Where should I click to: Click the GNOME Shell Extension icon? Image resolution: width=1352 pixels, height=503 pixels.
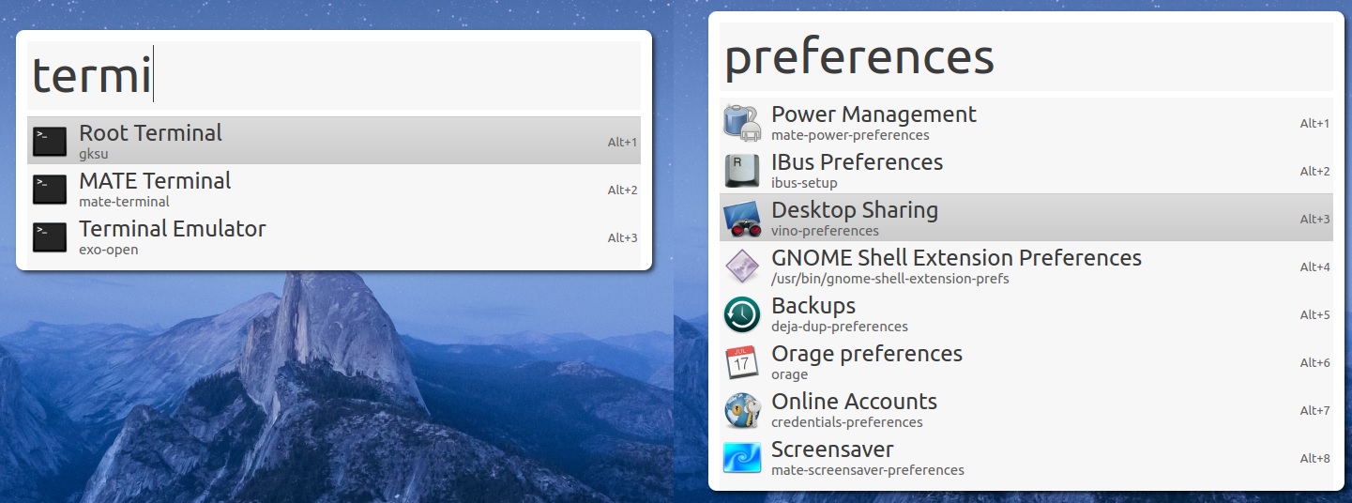tap(741, 266)
